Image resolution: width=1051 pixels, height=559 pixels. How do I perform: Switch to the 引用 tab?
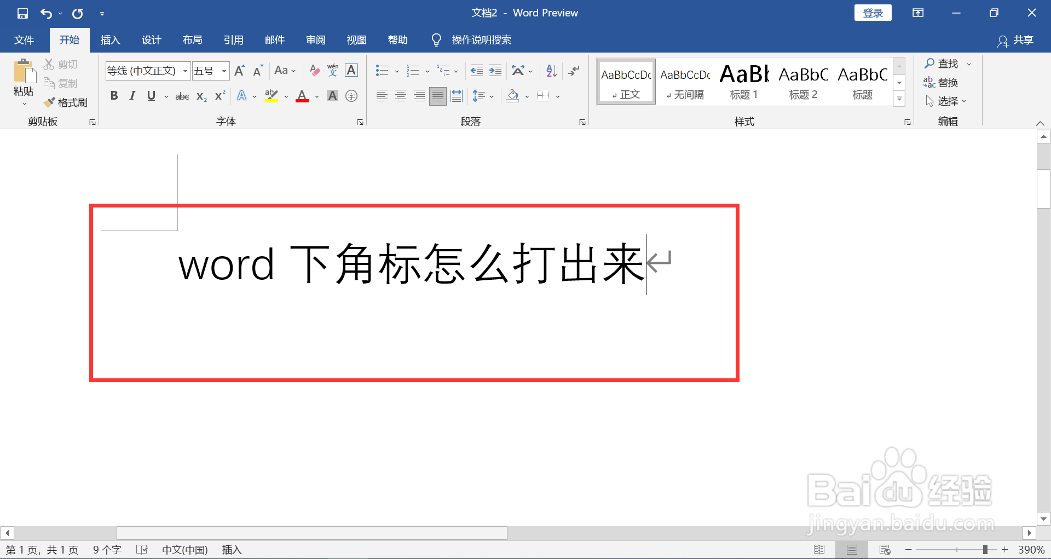[233, 40]
